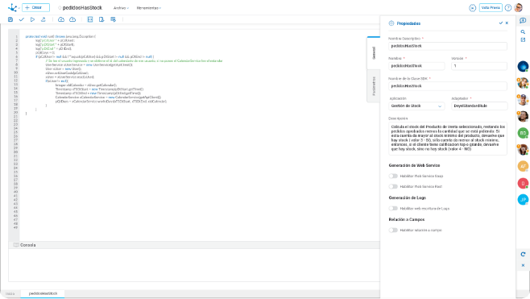Click the save icon in the editor toolbar

coord(10,19)
